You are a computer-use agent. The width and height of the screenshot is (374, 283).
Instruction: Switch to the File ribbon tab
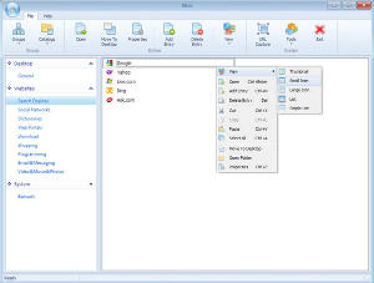31,16
